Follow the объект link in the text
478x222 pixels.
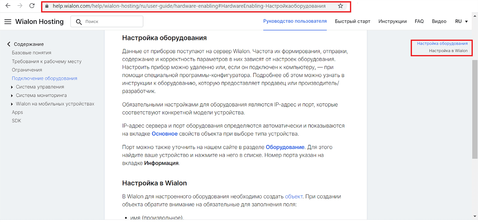[x=294, y=197]
